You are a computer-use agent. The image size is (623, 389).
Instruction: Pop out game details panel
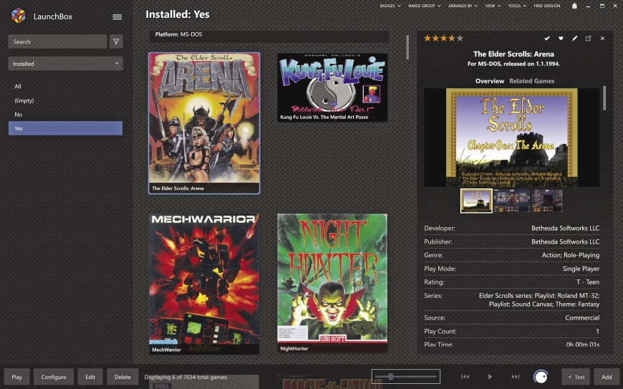[588, 38]
